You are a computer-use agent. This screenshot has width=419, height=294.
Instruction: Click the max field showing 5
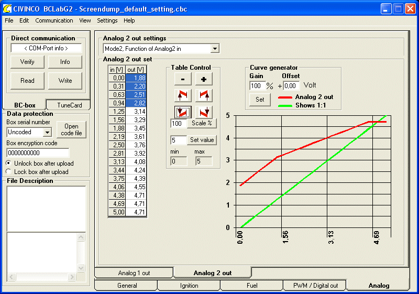click(x=204, y=161)
